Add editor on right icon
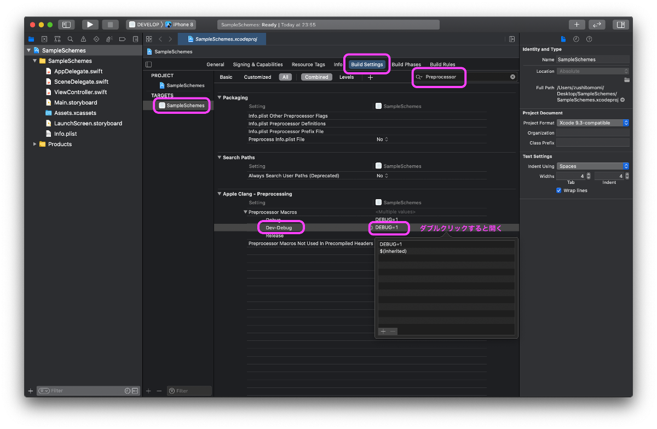Image resolution: width=657 pixels, height=429 pixels. pos(512,39)
